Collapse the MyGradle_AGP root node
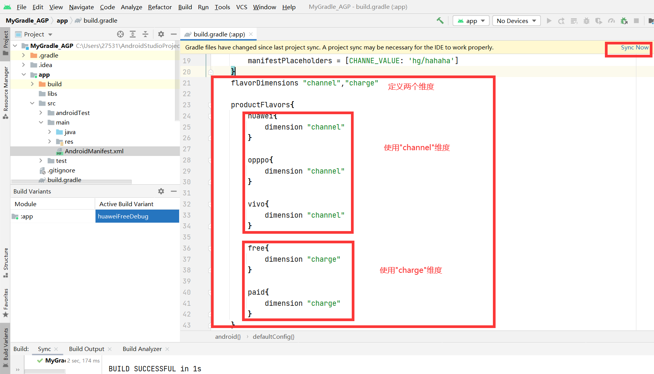654x374 pixels. pos(15,46)
